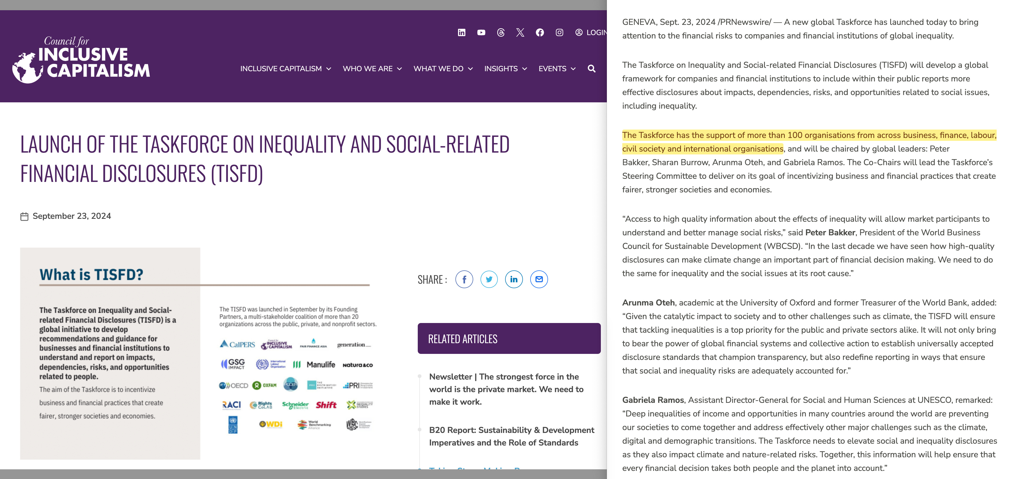Click the calendar icon beside the date

click(24, 216)
